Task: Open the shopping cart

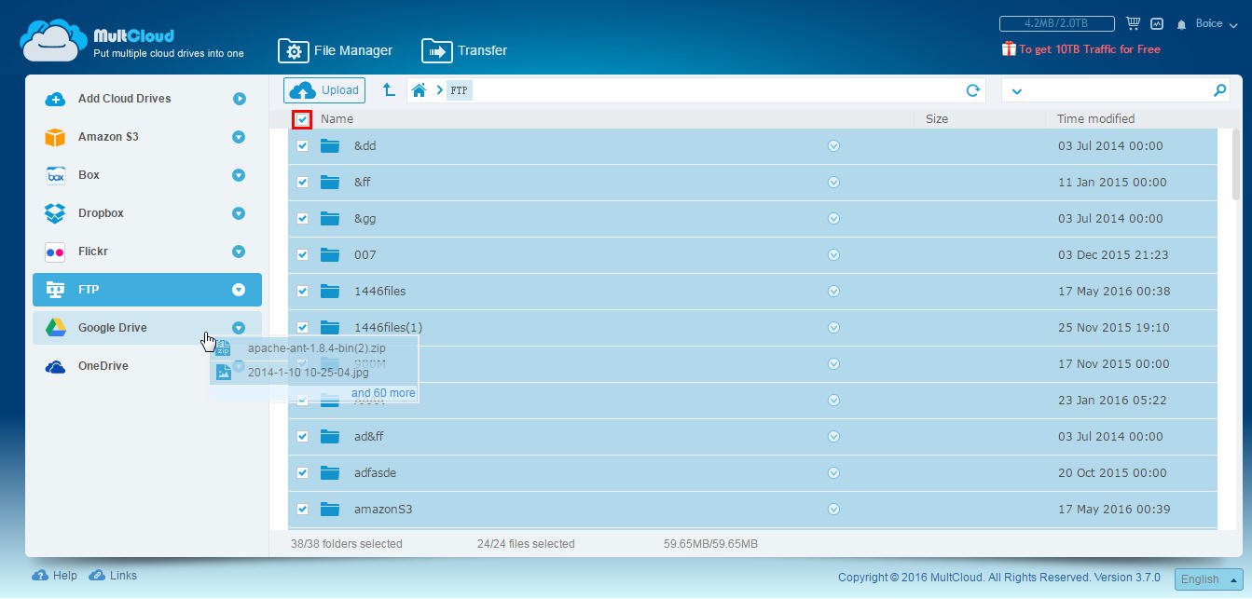Action: (x=1134, y=22)
